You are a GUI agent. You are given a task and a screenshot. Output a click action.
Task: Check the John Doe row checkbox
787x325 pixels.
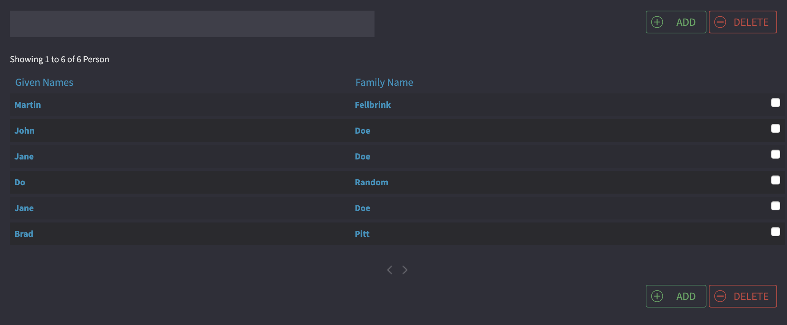click(775, 128)
